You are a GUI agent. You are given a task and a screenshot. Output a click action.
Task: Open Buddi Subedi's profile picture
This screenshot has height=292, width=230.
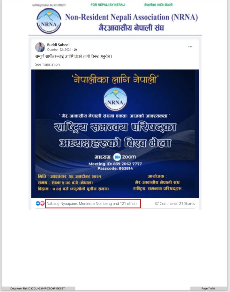click(40, 47)
